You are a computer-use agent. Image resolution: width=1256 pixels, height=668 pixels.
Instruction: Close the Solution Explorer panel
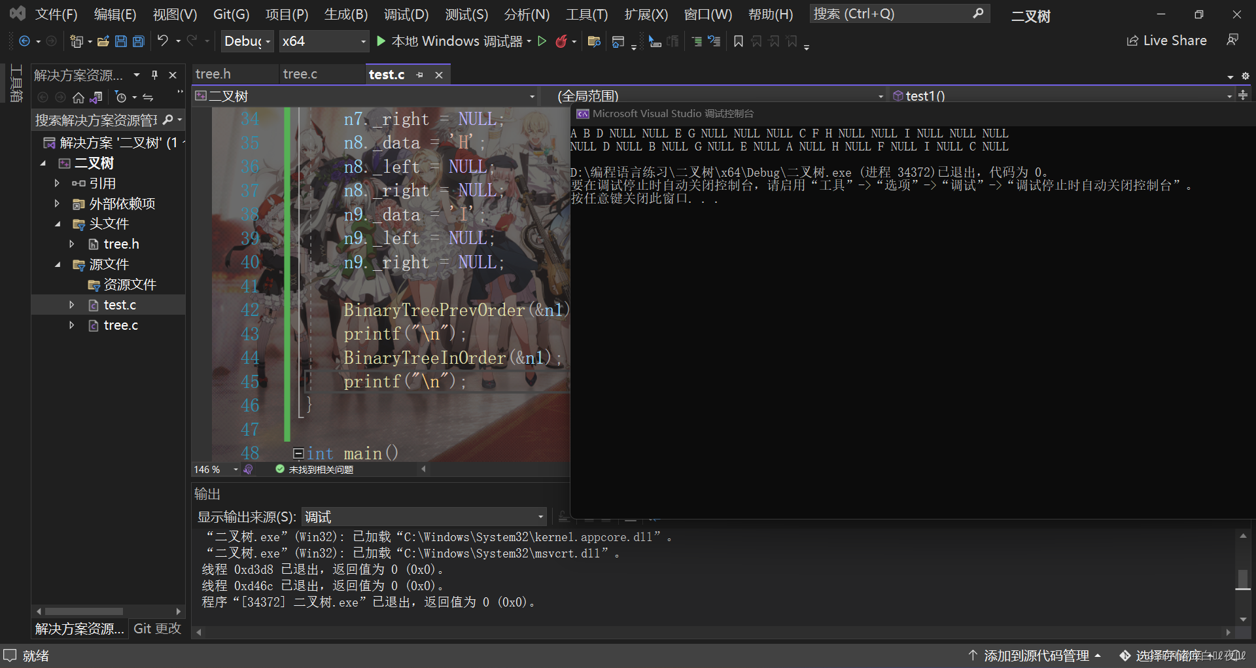173,75
